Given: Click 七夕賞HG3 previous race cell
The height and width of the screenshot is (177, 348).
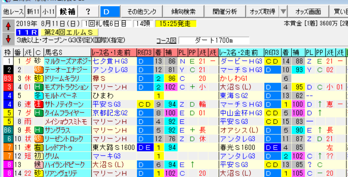Looking at the screenshot, I should [114, 61].
